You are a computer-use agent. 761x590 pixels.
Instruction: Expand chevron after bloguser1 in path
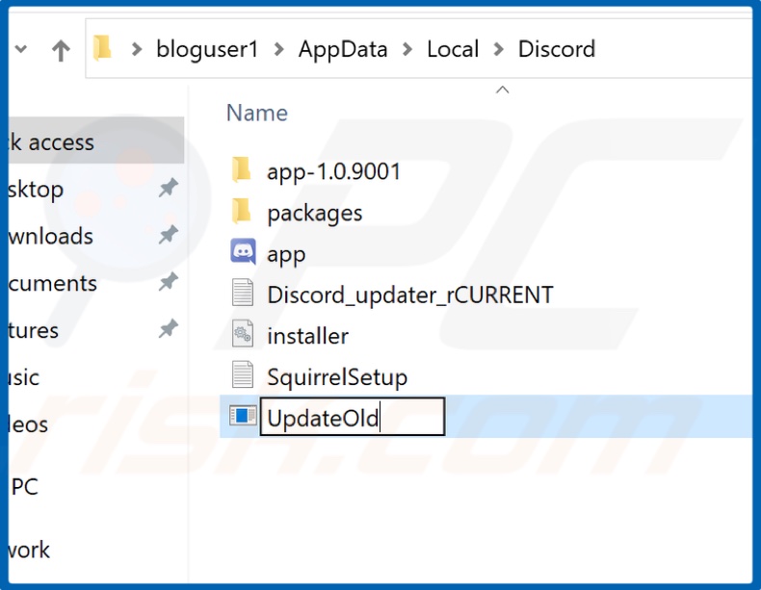(279, 49)
